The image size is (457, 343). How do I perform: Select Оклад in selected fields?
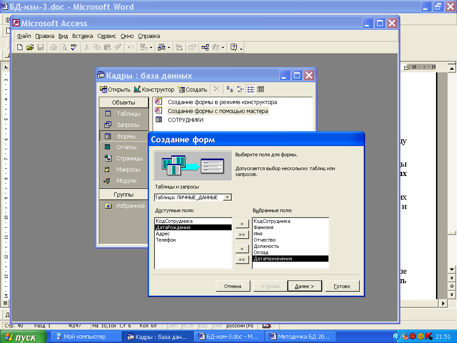290,252
